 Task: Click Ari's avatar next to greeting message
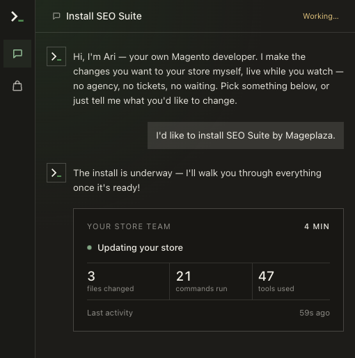pyautogui.click(x=56, y=56)
